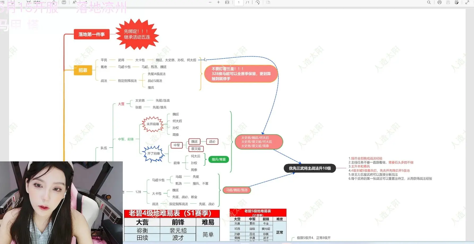Select the Save As icon
The height and width of the screenshot is (244, 474).
[x=457, y=2]
